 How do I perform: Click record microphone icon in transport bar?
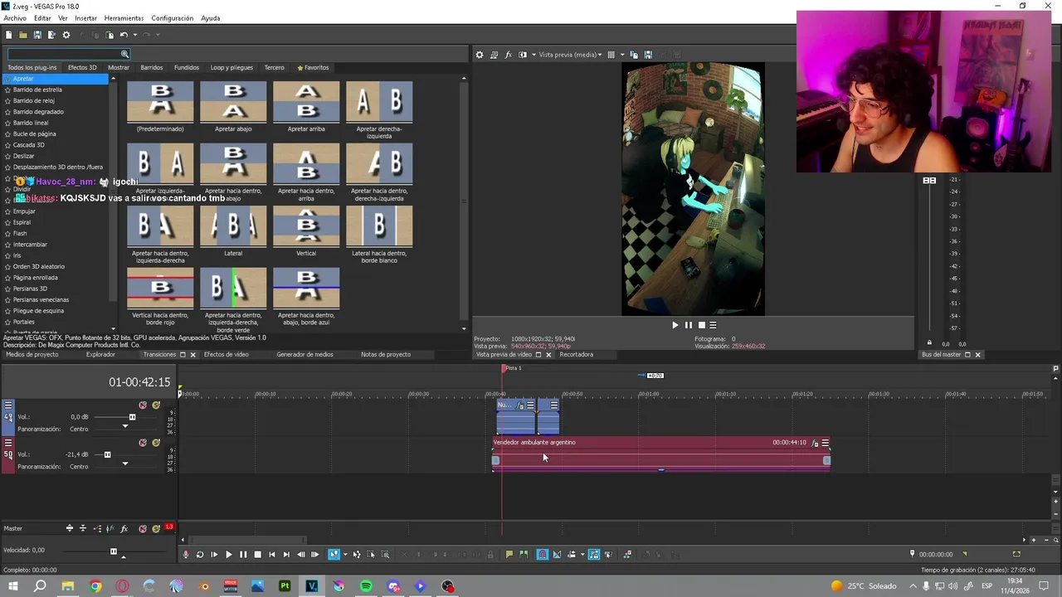coord(186,554)
